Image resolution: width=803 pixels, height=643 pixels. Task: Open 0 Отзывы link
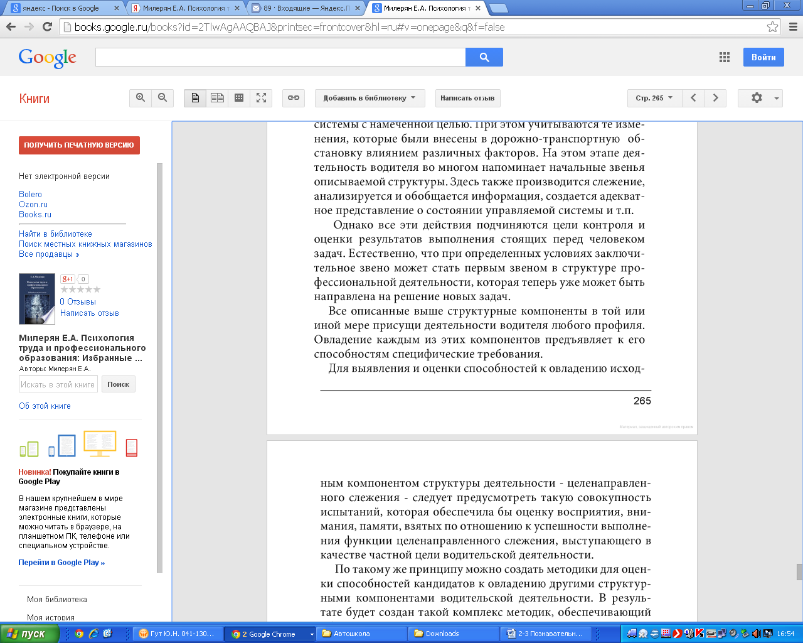78,302
